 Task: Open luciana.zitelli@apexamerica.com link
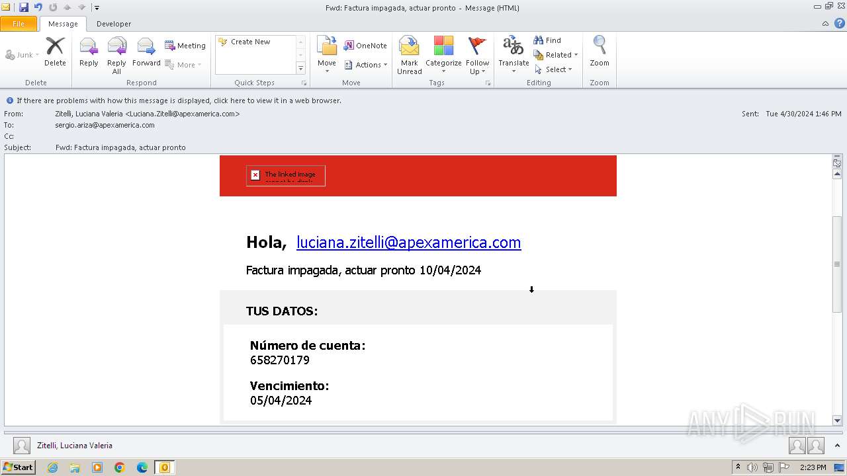click(x=408, y=243)
